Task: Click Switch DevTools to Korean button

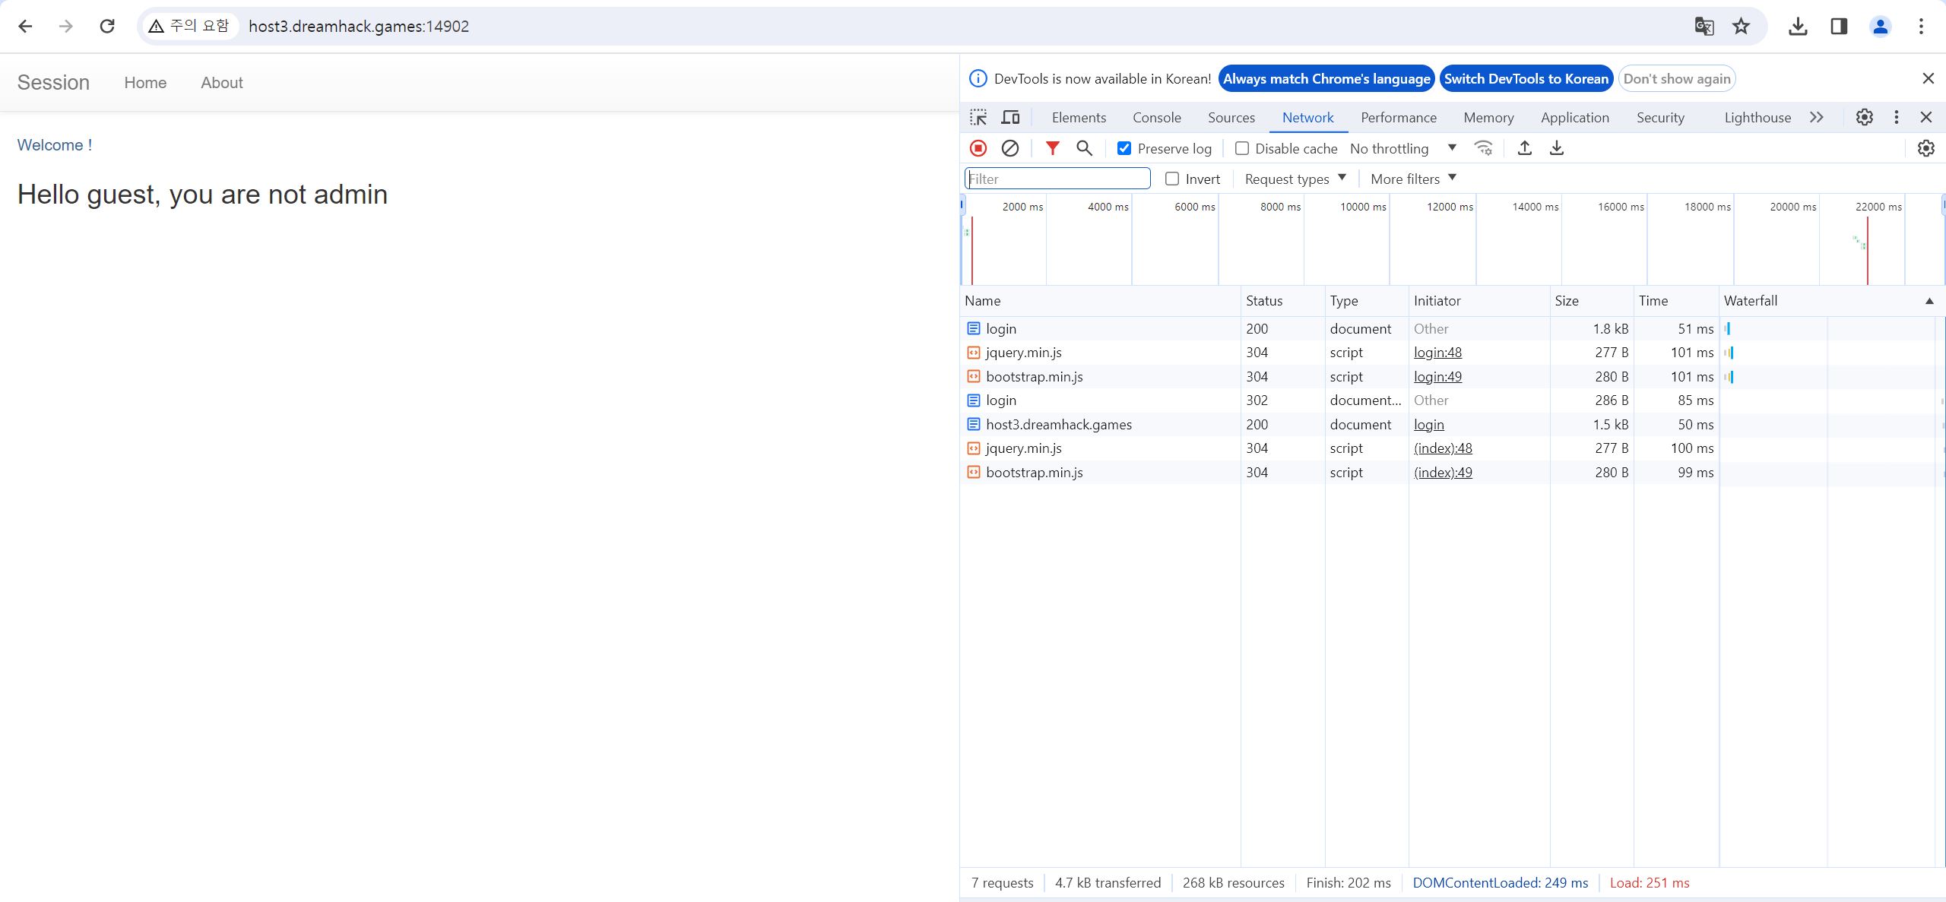Action: pos(1526,78)
